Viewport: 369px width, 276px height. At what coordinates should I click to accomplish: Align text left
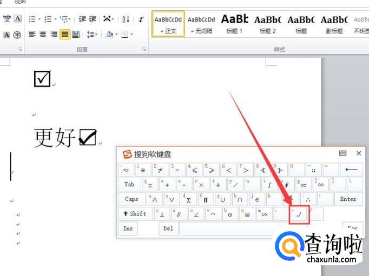[32, 35]
